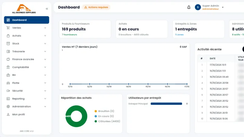This screenshot has width=244, height=137.
Task: Open notifications via the bell icon
Action: pos(189,7)
